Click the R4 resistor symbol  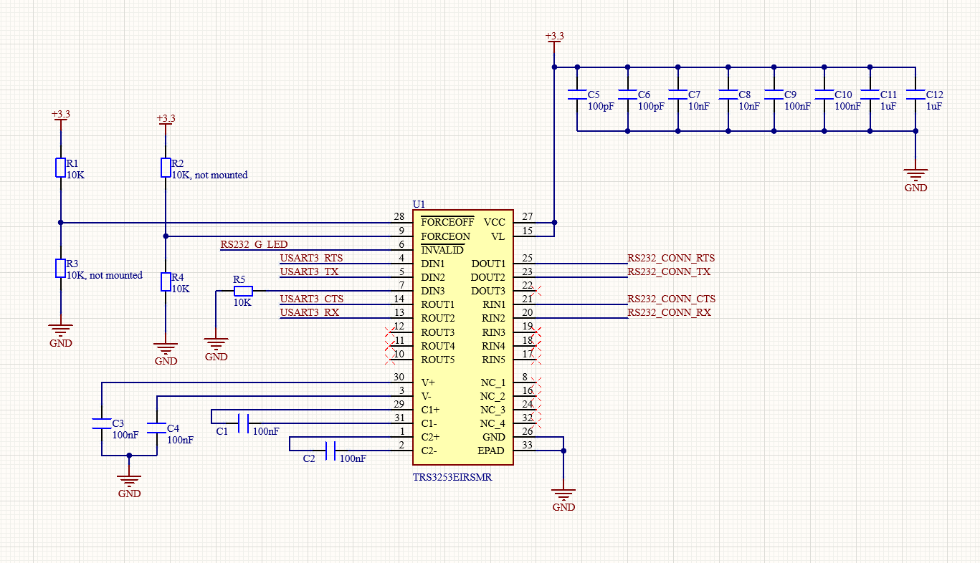tap(166, 281)
